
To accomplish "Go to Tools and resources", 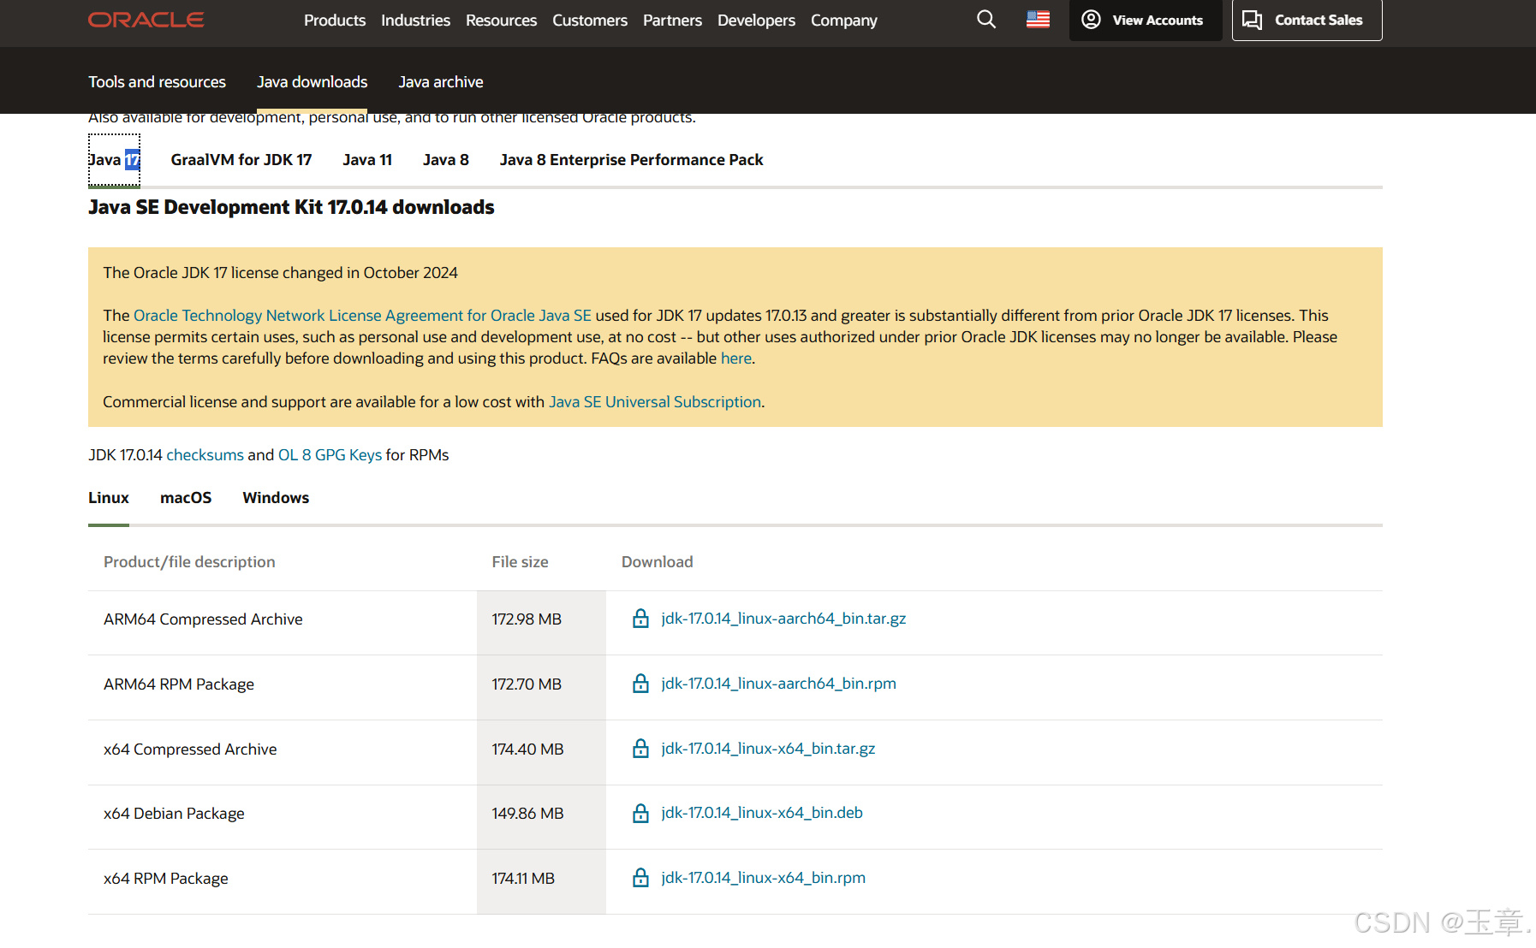I will (157, 82).
